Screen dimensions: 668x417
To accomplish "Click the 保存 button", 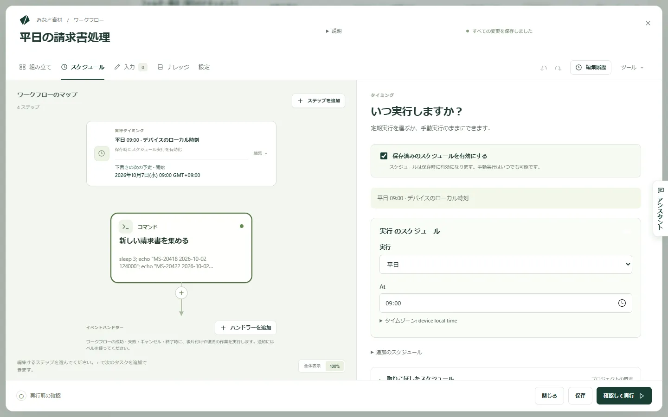I will click(580, 396).
